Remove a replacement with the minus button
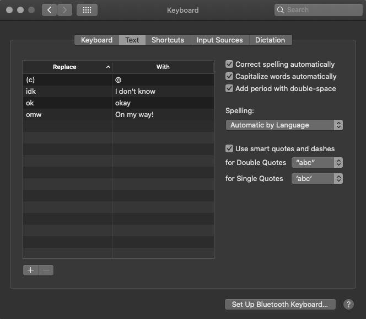Image resolution: width=366 pixels, height=319 pixels. (46, 270)
